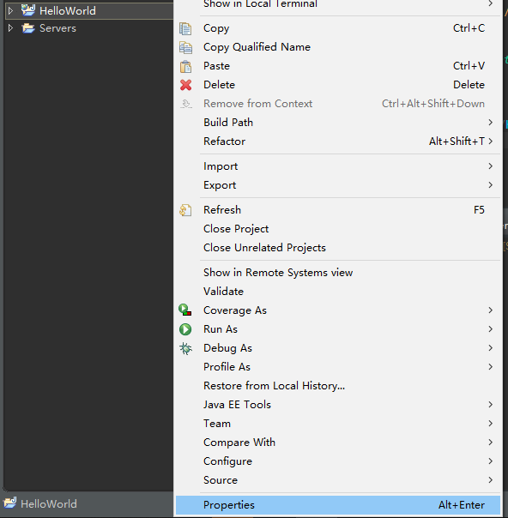Click the Copy Qualified Name icon
Viewport: 508px width, 518px height.
pos(185,47)
